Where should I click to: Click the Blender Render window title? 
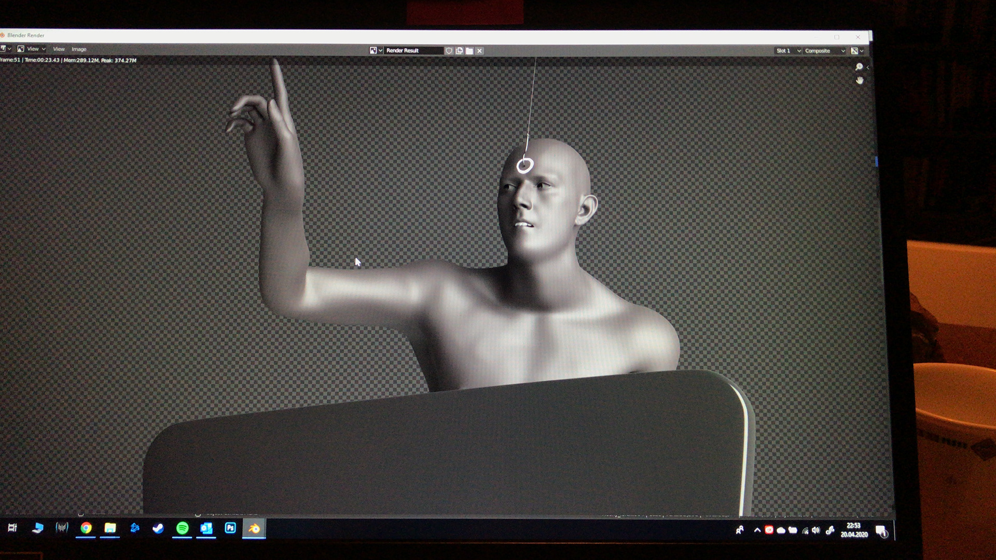click(x=26, y=35)
